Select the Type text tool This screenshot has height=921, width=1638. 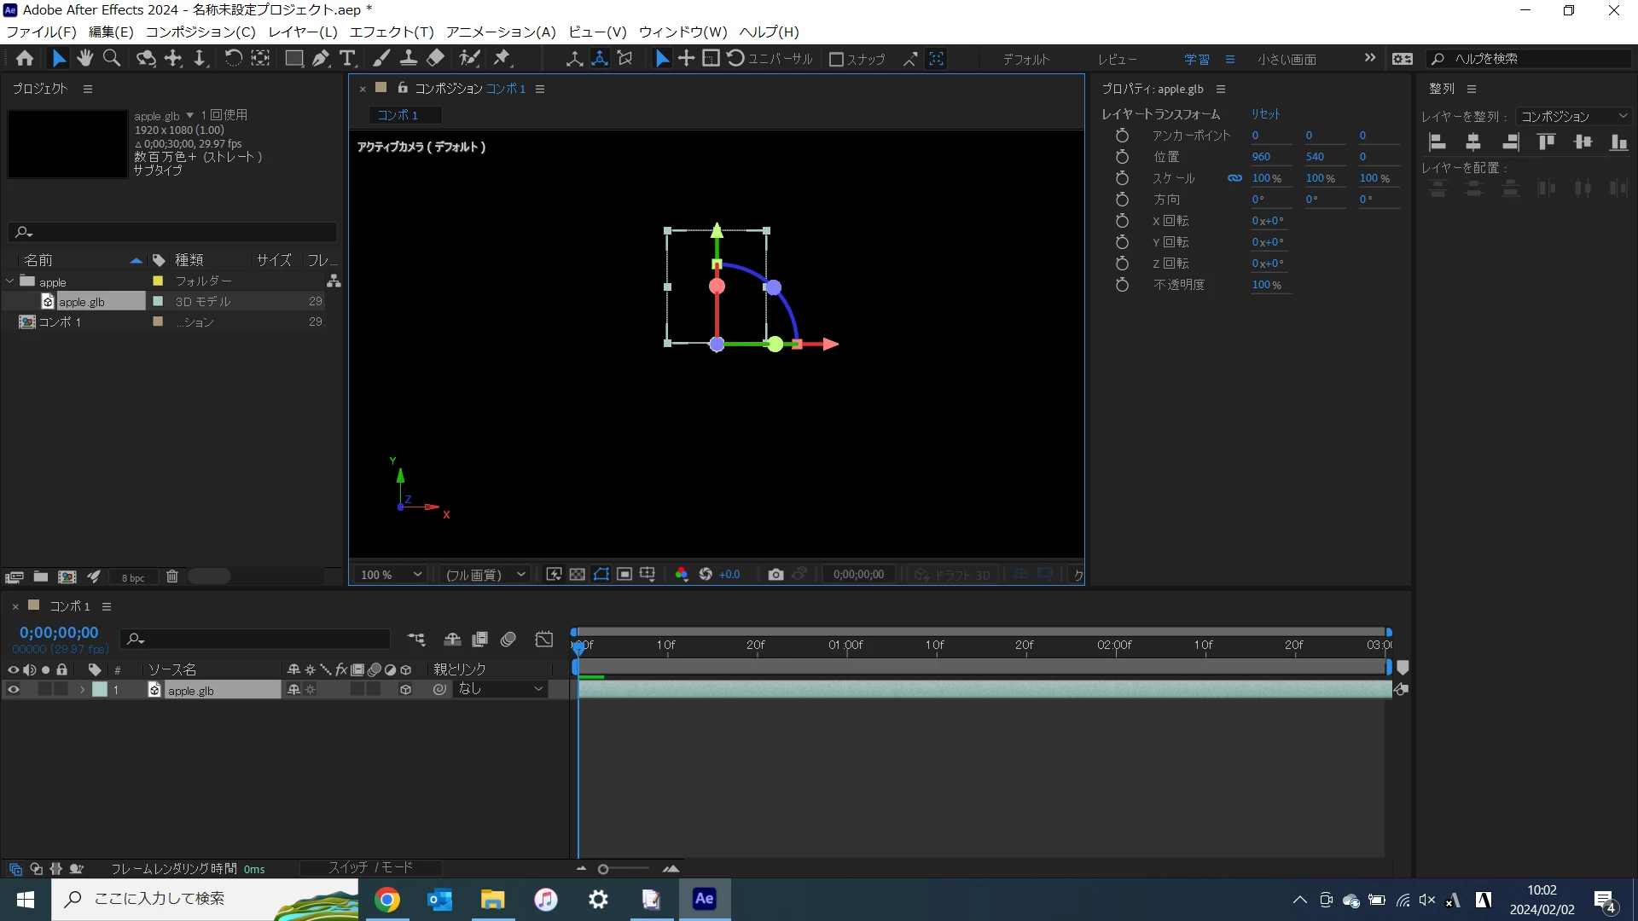(x=347, y=58)
